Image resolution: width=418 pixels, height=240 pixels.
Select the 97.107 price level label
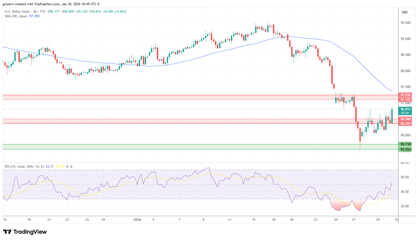(x=405, y=100)
